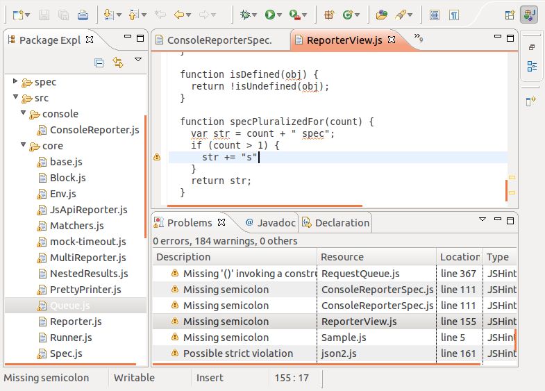545x391 pixels.
Task: Collapse all in Package Explorer
Action: 99,63
